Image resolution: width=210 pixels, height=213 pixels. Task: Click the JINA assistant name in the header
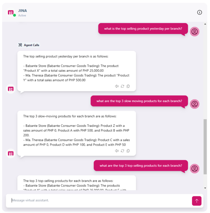click(x=22, y=11)
